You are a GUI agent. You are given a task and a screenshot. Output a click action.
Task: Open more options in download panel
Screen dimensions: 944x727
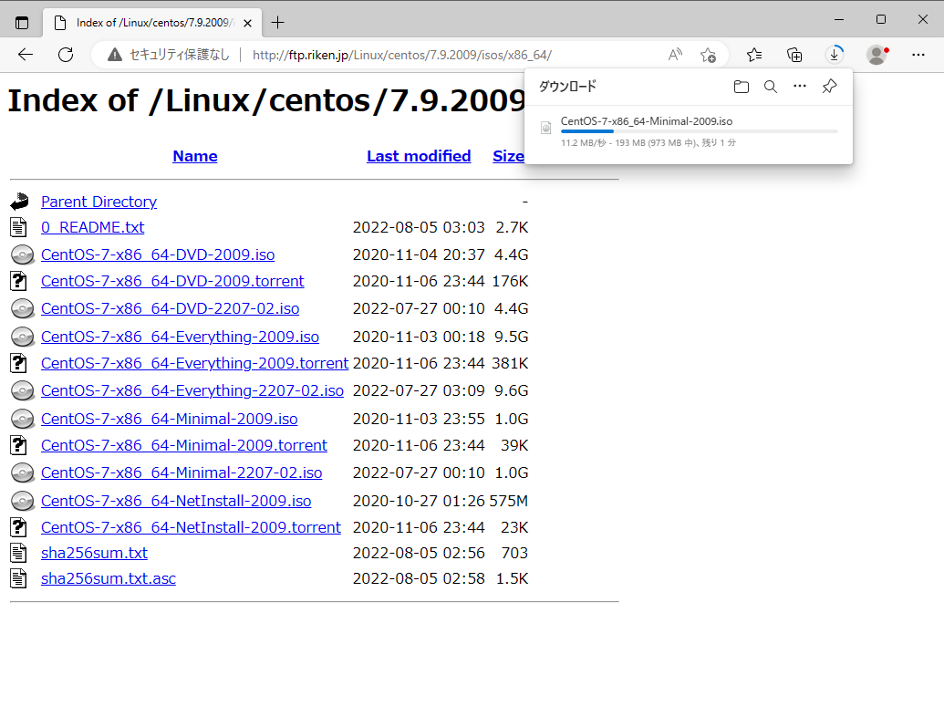[x=800, y=86]
